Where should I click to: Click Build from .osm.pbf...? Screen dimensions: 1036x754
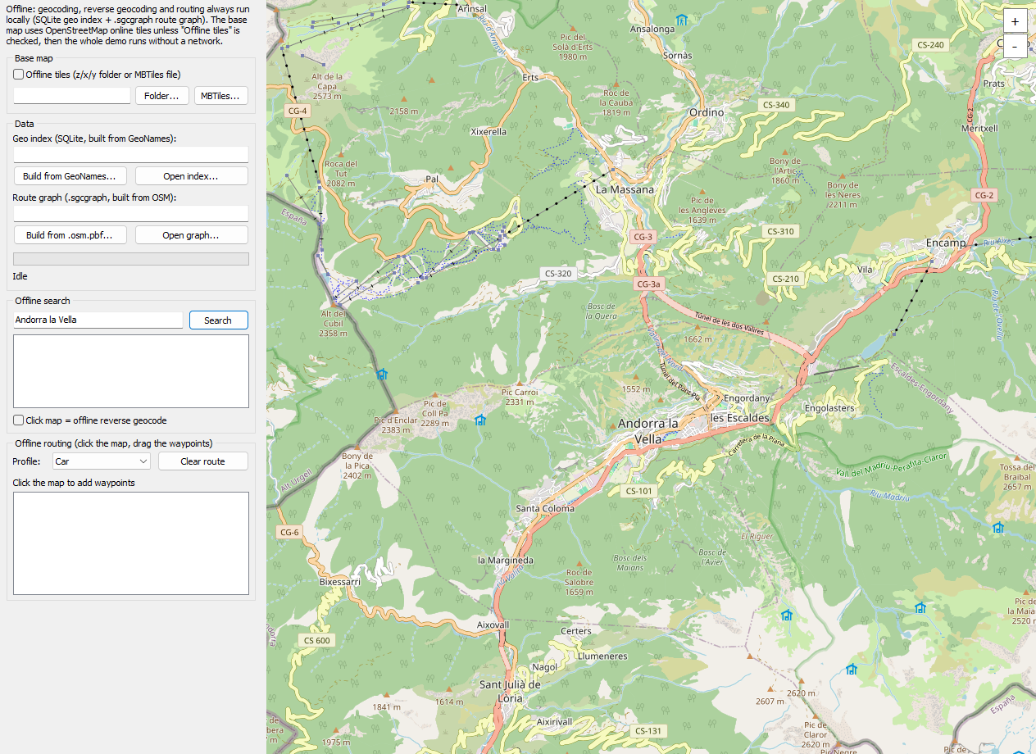tap(70, 235)
